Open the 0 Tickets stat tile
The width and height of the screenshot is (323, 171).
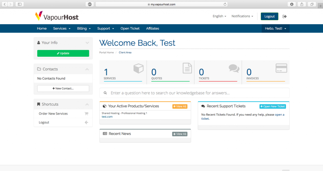click(x=218, y=72)
